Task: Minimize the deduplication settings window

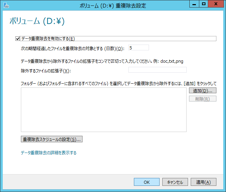Action: click(193, 4)
